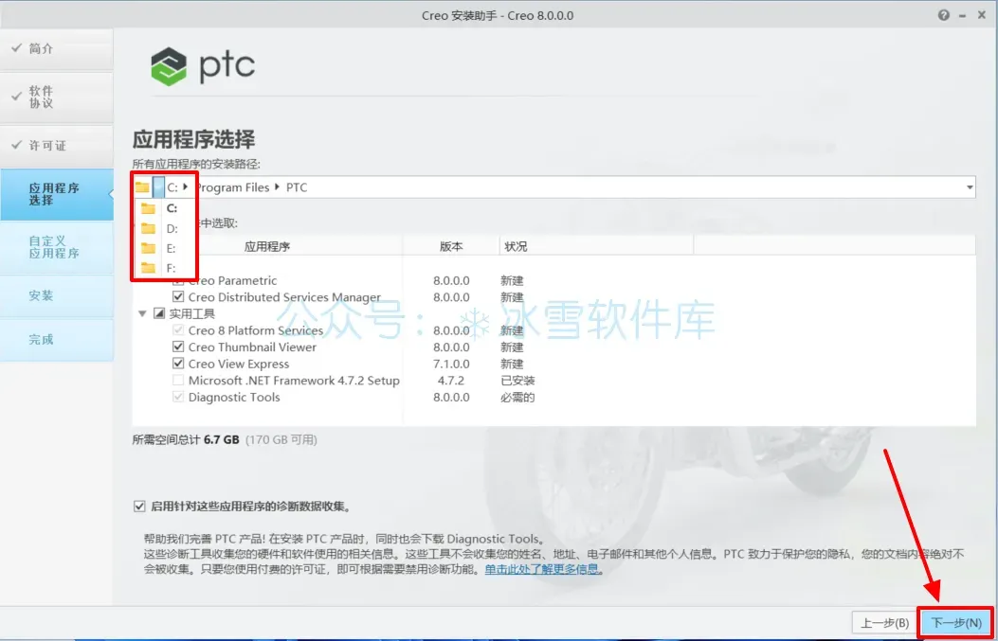The height and width of the screenshot is (641, 998).
Task: Choose drive F: from the drive list
Action: tap(164, 268)
